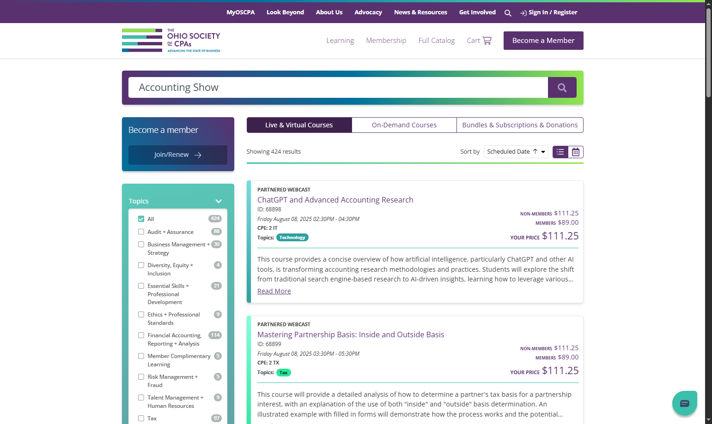The width and height of the screenshot is (712, 424).
Task: Open the search magnifier in top navigation
Action: (x=508, y=13)
